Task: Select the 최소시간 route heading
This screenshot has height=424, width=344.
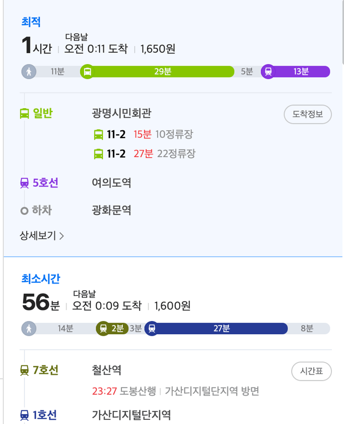Action: click(x=41, y=279)
